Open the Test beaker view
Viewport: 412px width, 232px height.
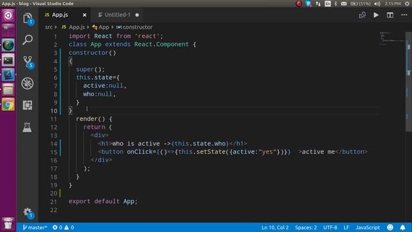[27, 127]
